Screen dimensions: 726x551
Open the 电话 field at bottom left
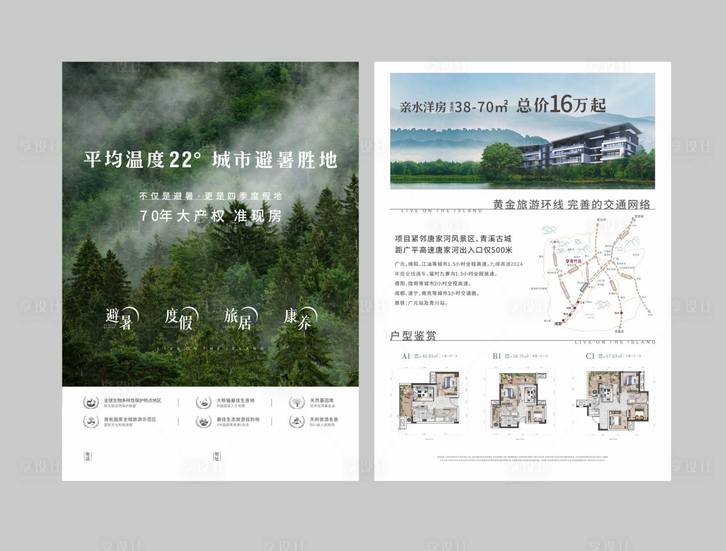pyautogui.click(x=89, y=456)
